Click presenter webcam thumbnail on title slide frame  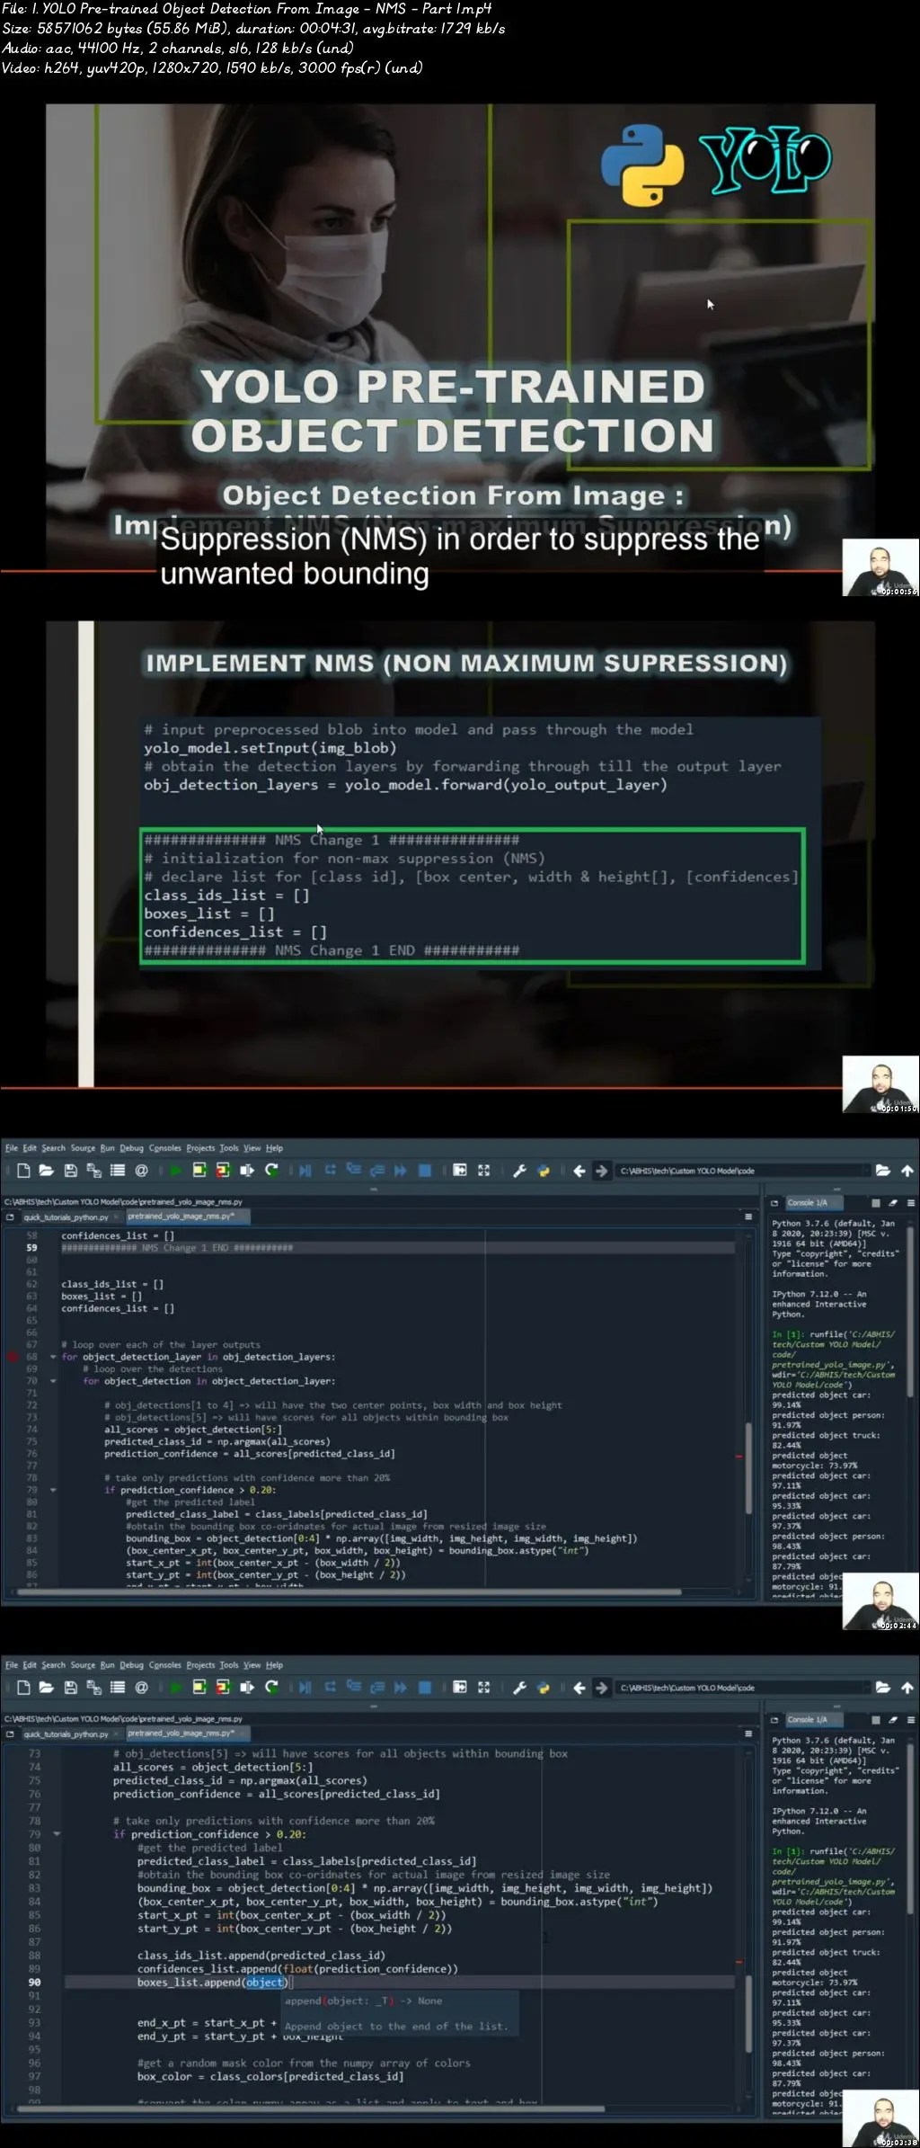point(880,568)
